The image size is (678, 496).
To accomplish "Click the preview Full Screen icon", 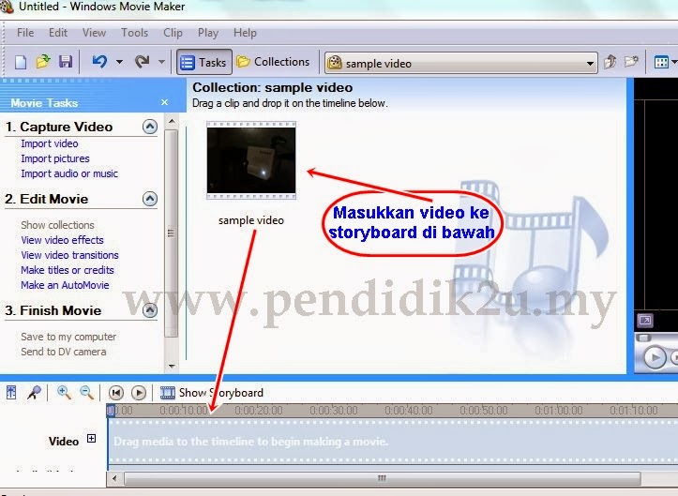I will tap(645, 321).
